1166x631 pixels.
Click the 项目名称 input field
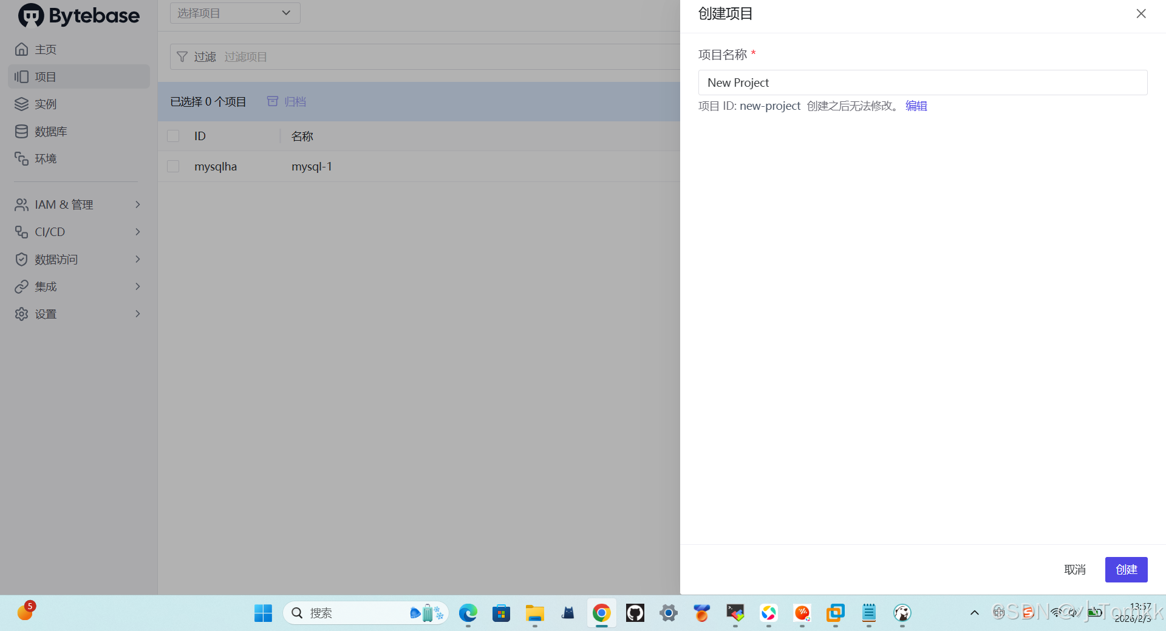(922, 83)
